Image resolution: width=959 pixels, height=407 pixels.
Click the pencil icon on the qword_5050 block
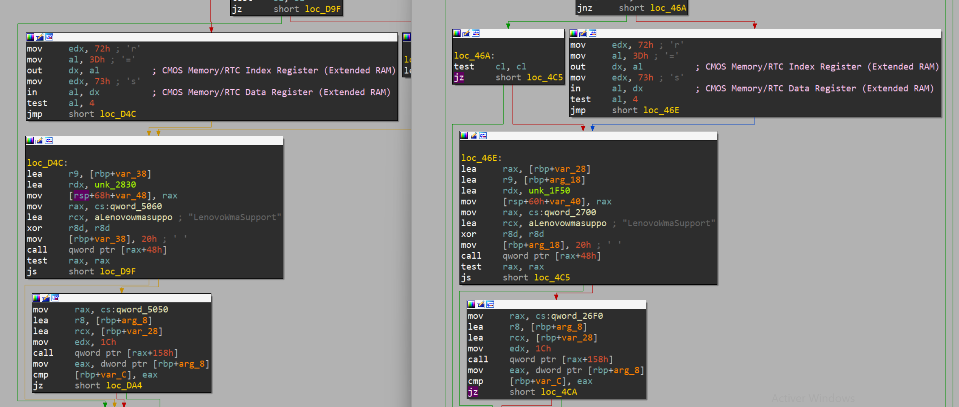(x=46, y=298)
